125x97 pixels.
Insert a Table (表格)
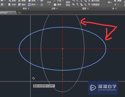click(57, 4)
